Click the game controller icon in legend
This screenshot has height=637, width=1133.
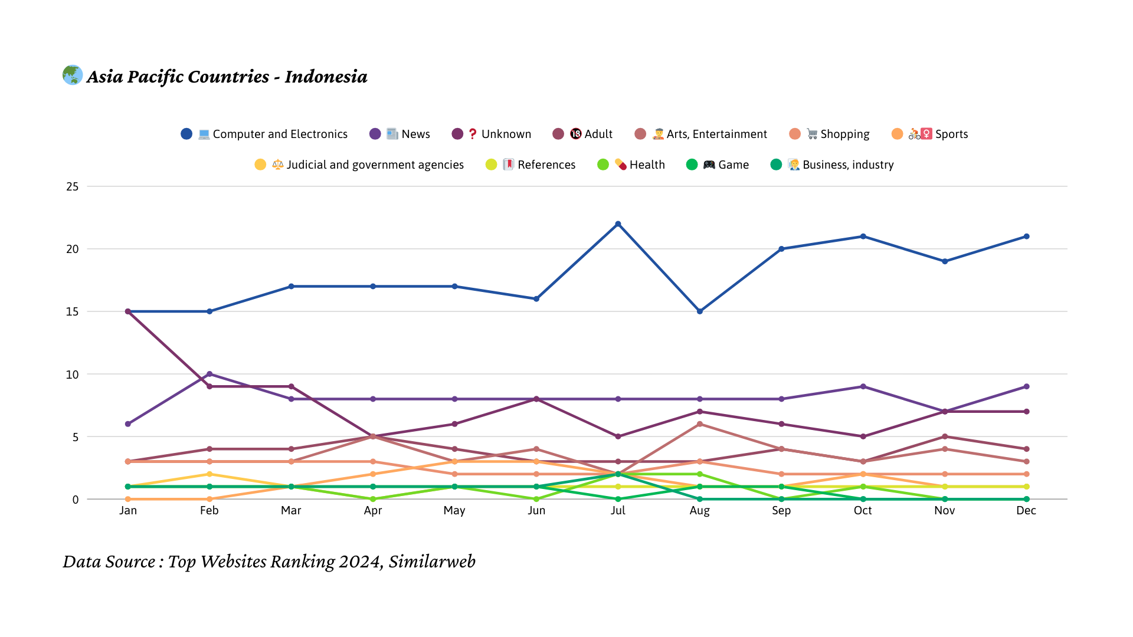coord(709,165)
